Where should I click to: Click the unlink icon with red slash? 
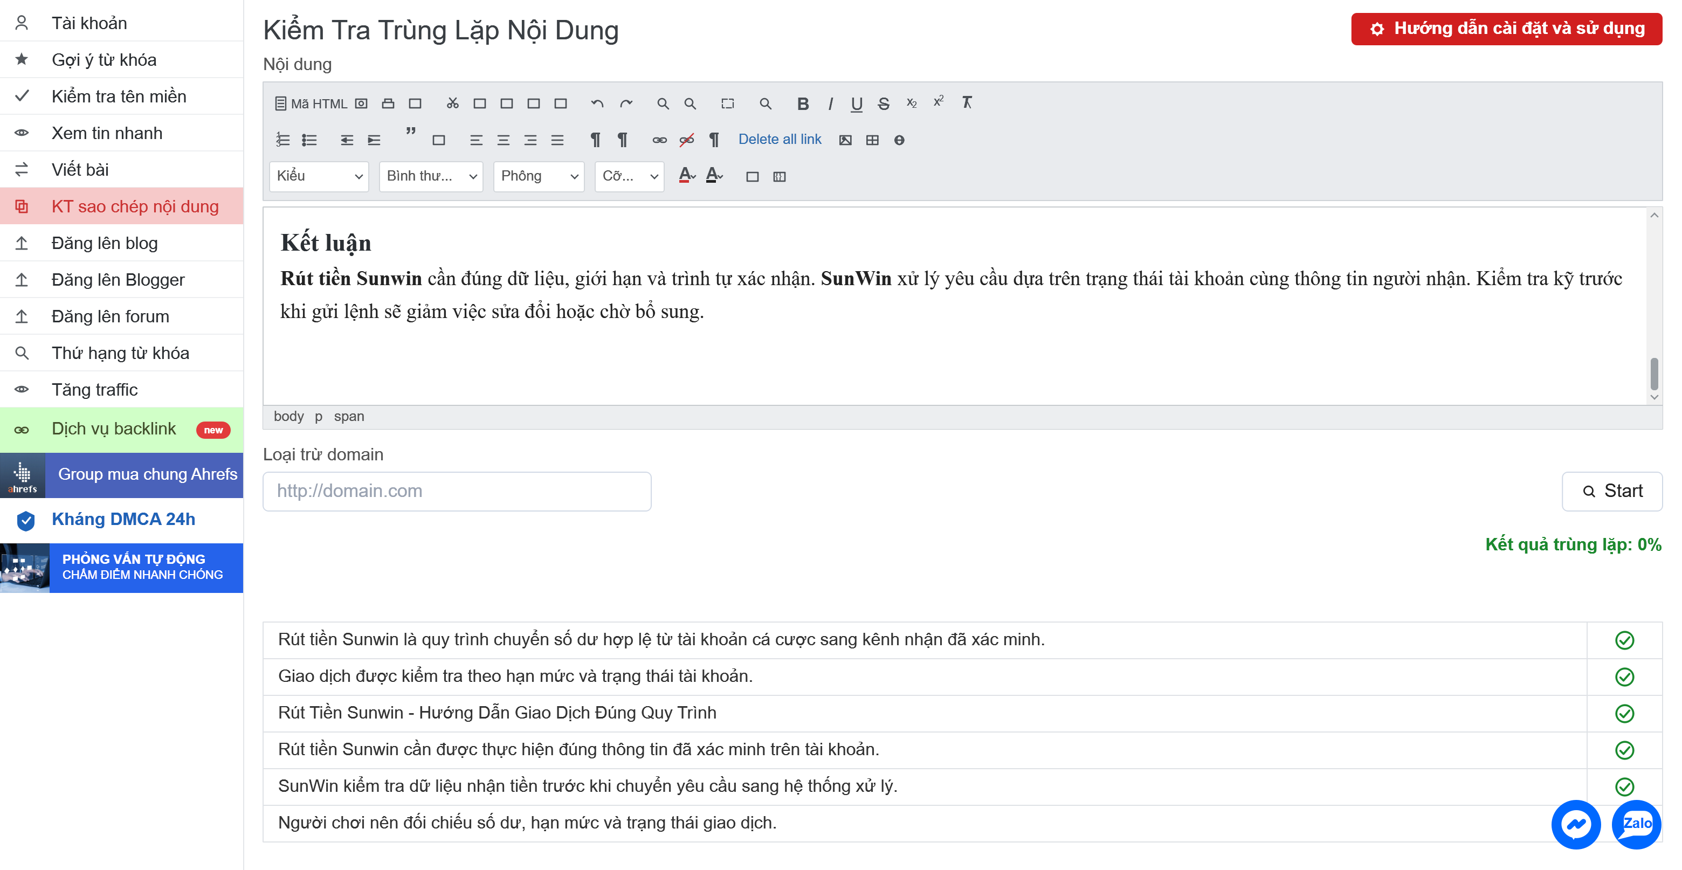(x=686, y=140)
